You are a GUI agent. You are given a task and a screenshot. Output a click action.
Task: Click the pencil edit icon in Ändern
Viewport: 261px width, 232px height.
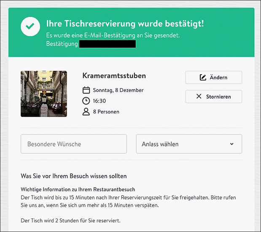(x=203, y=78)
